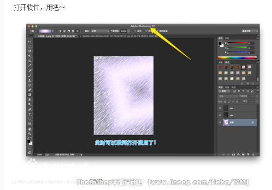Image resolution: width=272 pixels, height=190 pixels.
Task: Toggle the dither checkbox in options bar
Action: coord(147,31)
